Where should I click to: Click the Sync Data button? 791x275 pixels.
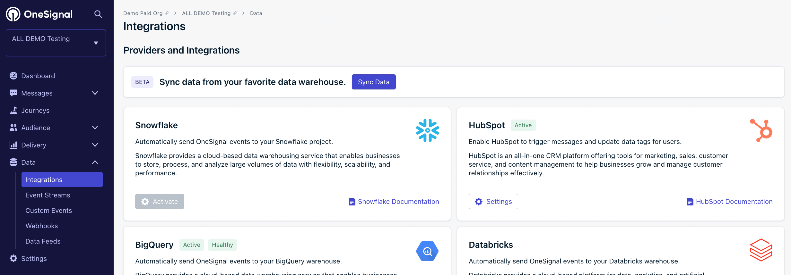[374, 82]
